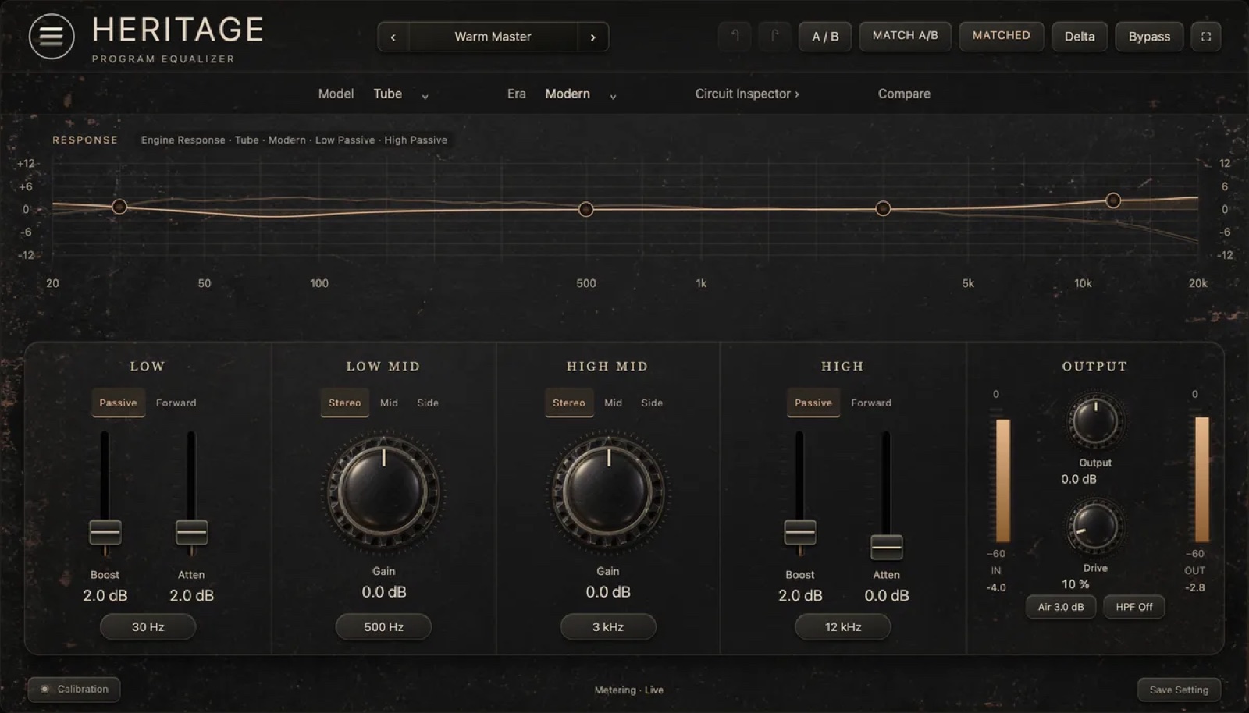Image resolution: width=1249 pixels, height=713 pixels.
Task: Set Low Mid band to Mid channel
Action: click(x=389, y=403)
